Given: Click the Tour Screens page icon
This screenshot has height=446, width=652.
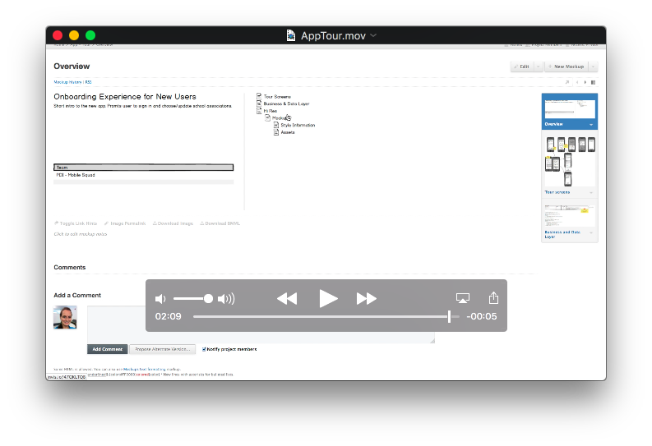Looking at the screenshot, I should (259, 96).
